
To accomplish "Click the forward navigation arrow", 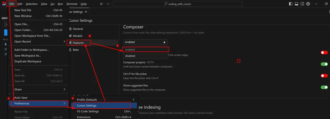I will [x=108, y=4].
